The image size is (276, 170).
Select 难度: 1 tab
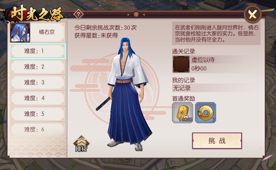coord(37,51)
